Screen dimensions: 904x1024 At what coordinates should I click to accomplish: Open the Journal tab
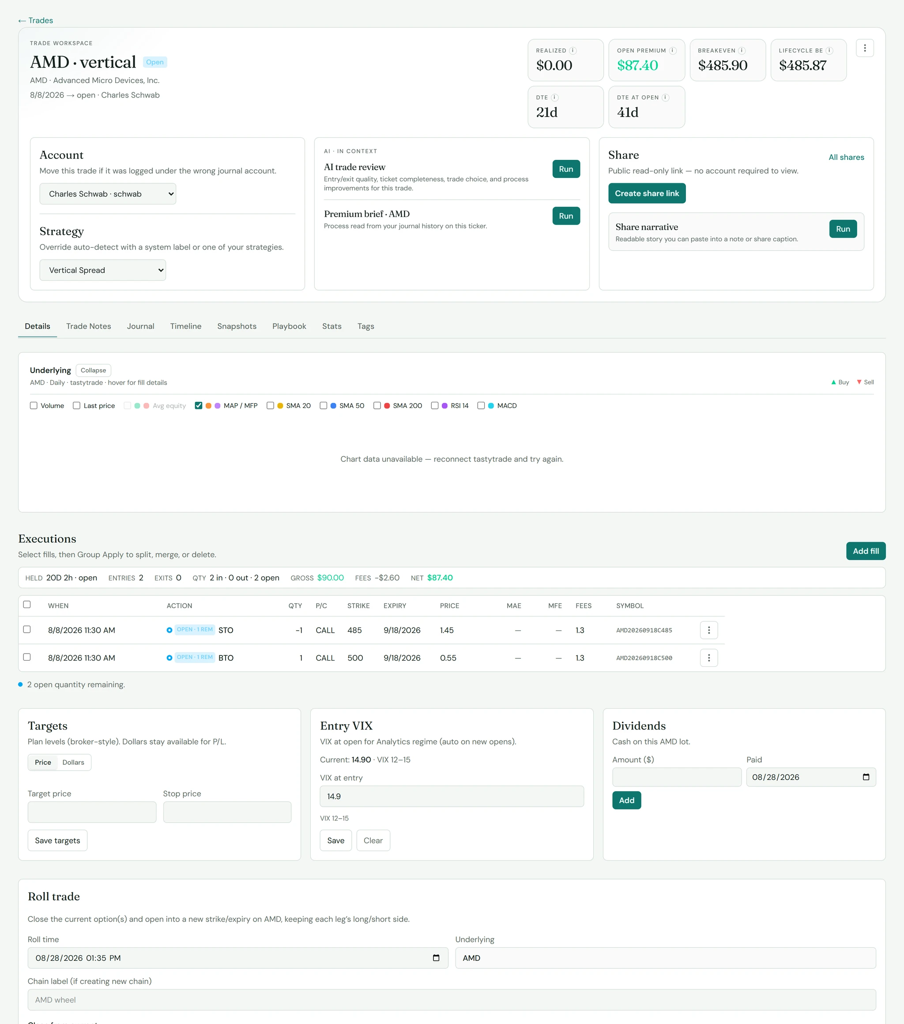click(x=140, y=326)
